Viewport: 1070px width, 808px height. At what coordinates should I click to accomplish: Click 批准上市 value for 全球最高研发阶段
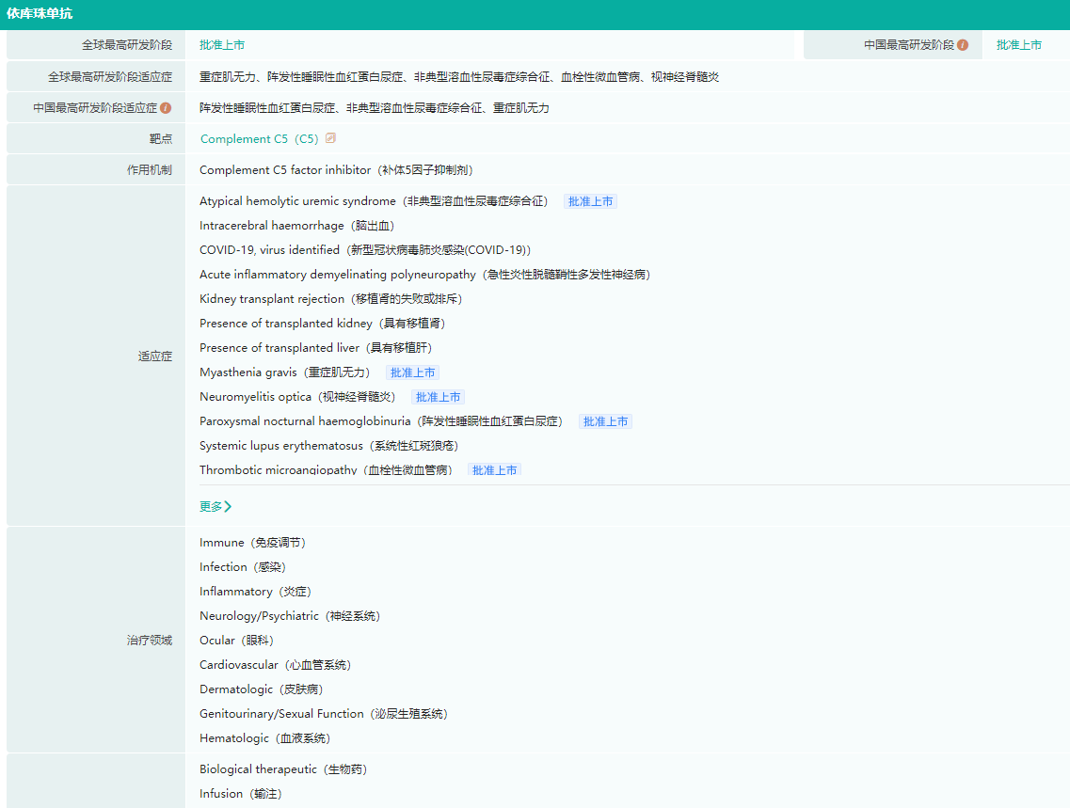point(222,45)
